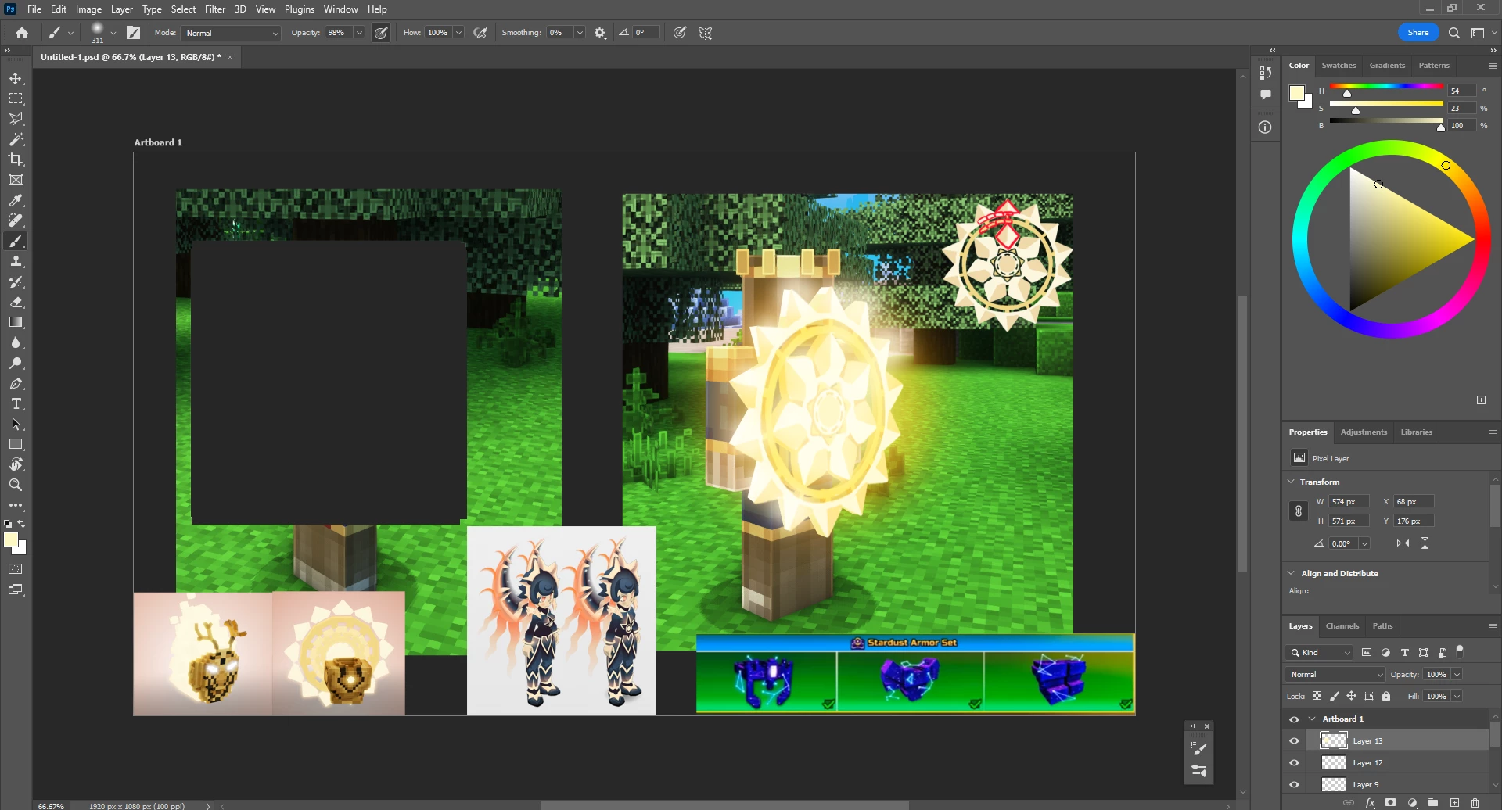The width and height of the screenshot is (1502, 810).
Task: Toggle the width-height link in Transform
Action: (x=1299, y=511)
